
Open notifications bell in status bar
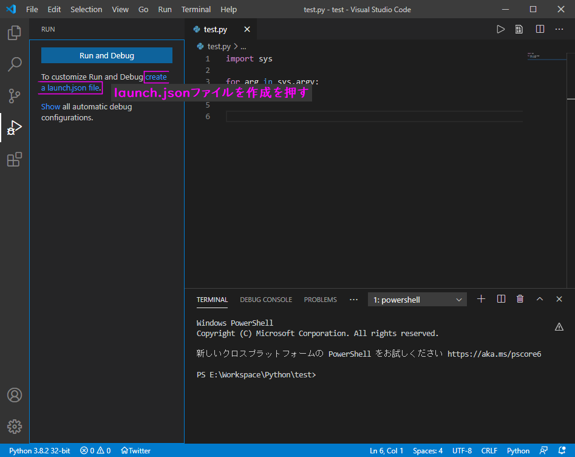tap(562, 450)
